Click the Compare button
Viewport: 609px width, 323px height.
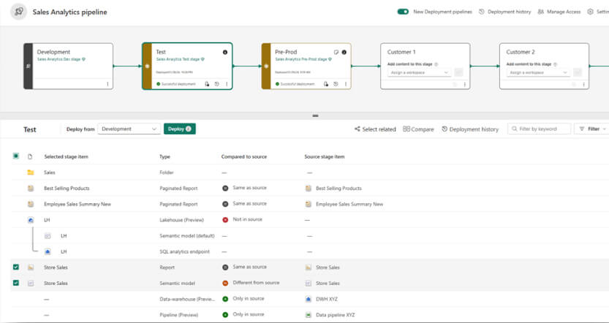pyautogui.click(x=418, y=129)
